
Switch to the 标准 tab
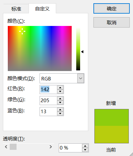16,9
